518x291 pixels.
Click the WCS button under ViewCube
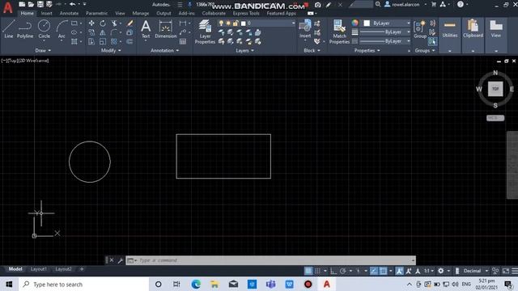(495, 118)
